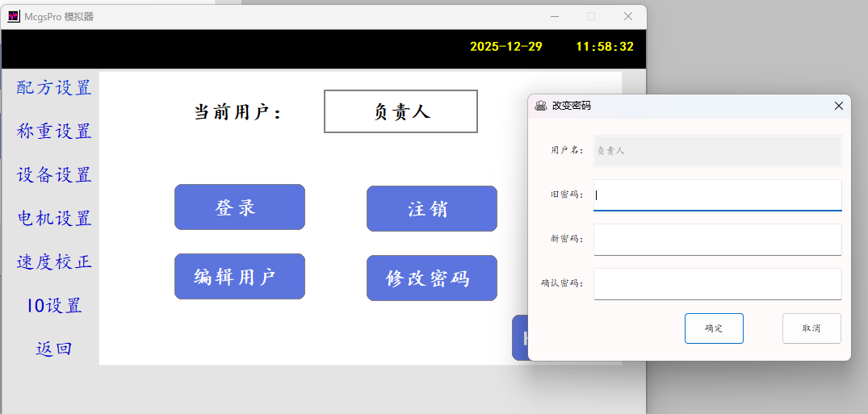Close the 改变密码 dialog
The height and width of the screenshot is (414, 868).
[x=839, y=105]
